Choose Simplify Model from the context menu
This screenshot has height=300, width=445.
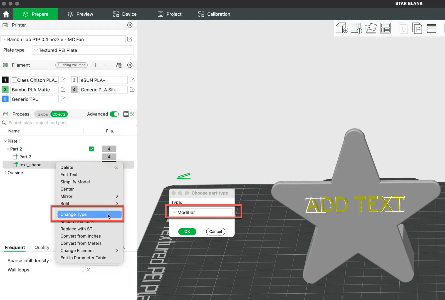(90, 182)
